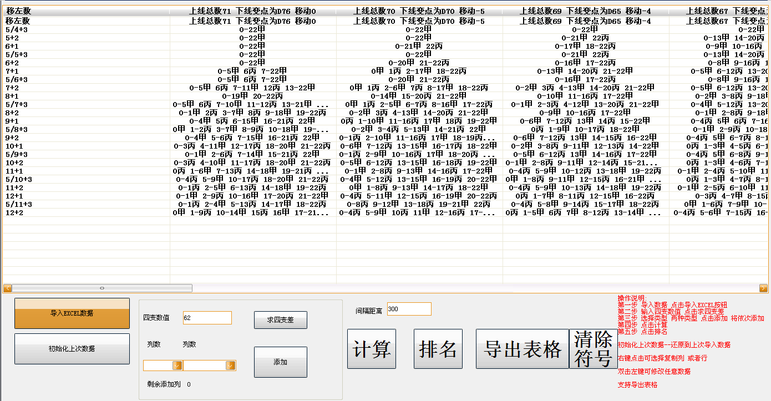The image size is (771, 401).
Task: Click the 排名 button
Action: coord(438,349)
